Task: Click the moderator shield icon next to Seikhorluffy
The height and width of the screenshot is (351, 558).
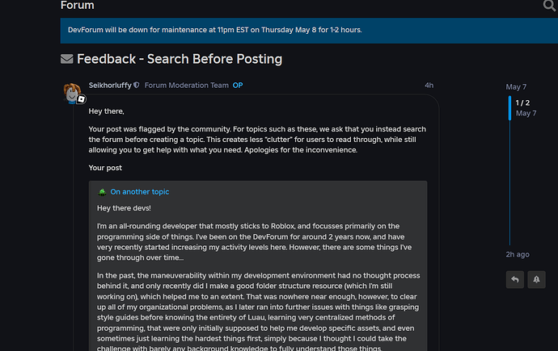Action: 137,86
